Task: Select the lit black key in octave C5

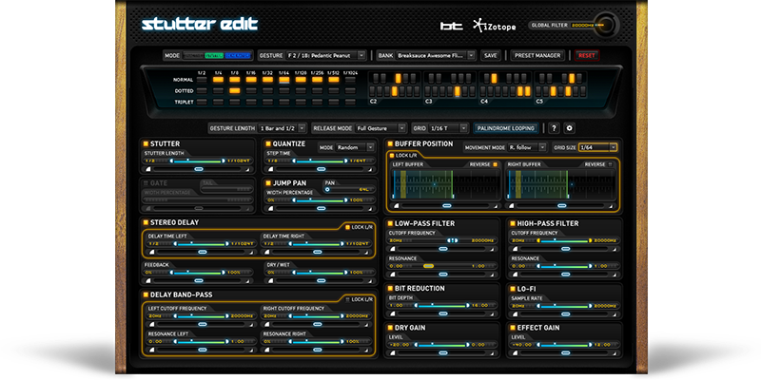Action: click(x=572, y=79)
